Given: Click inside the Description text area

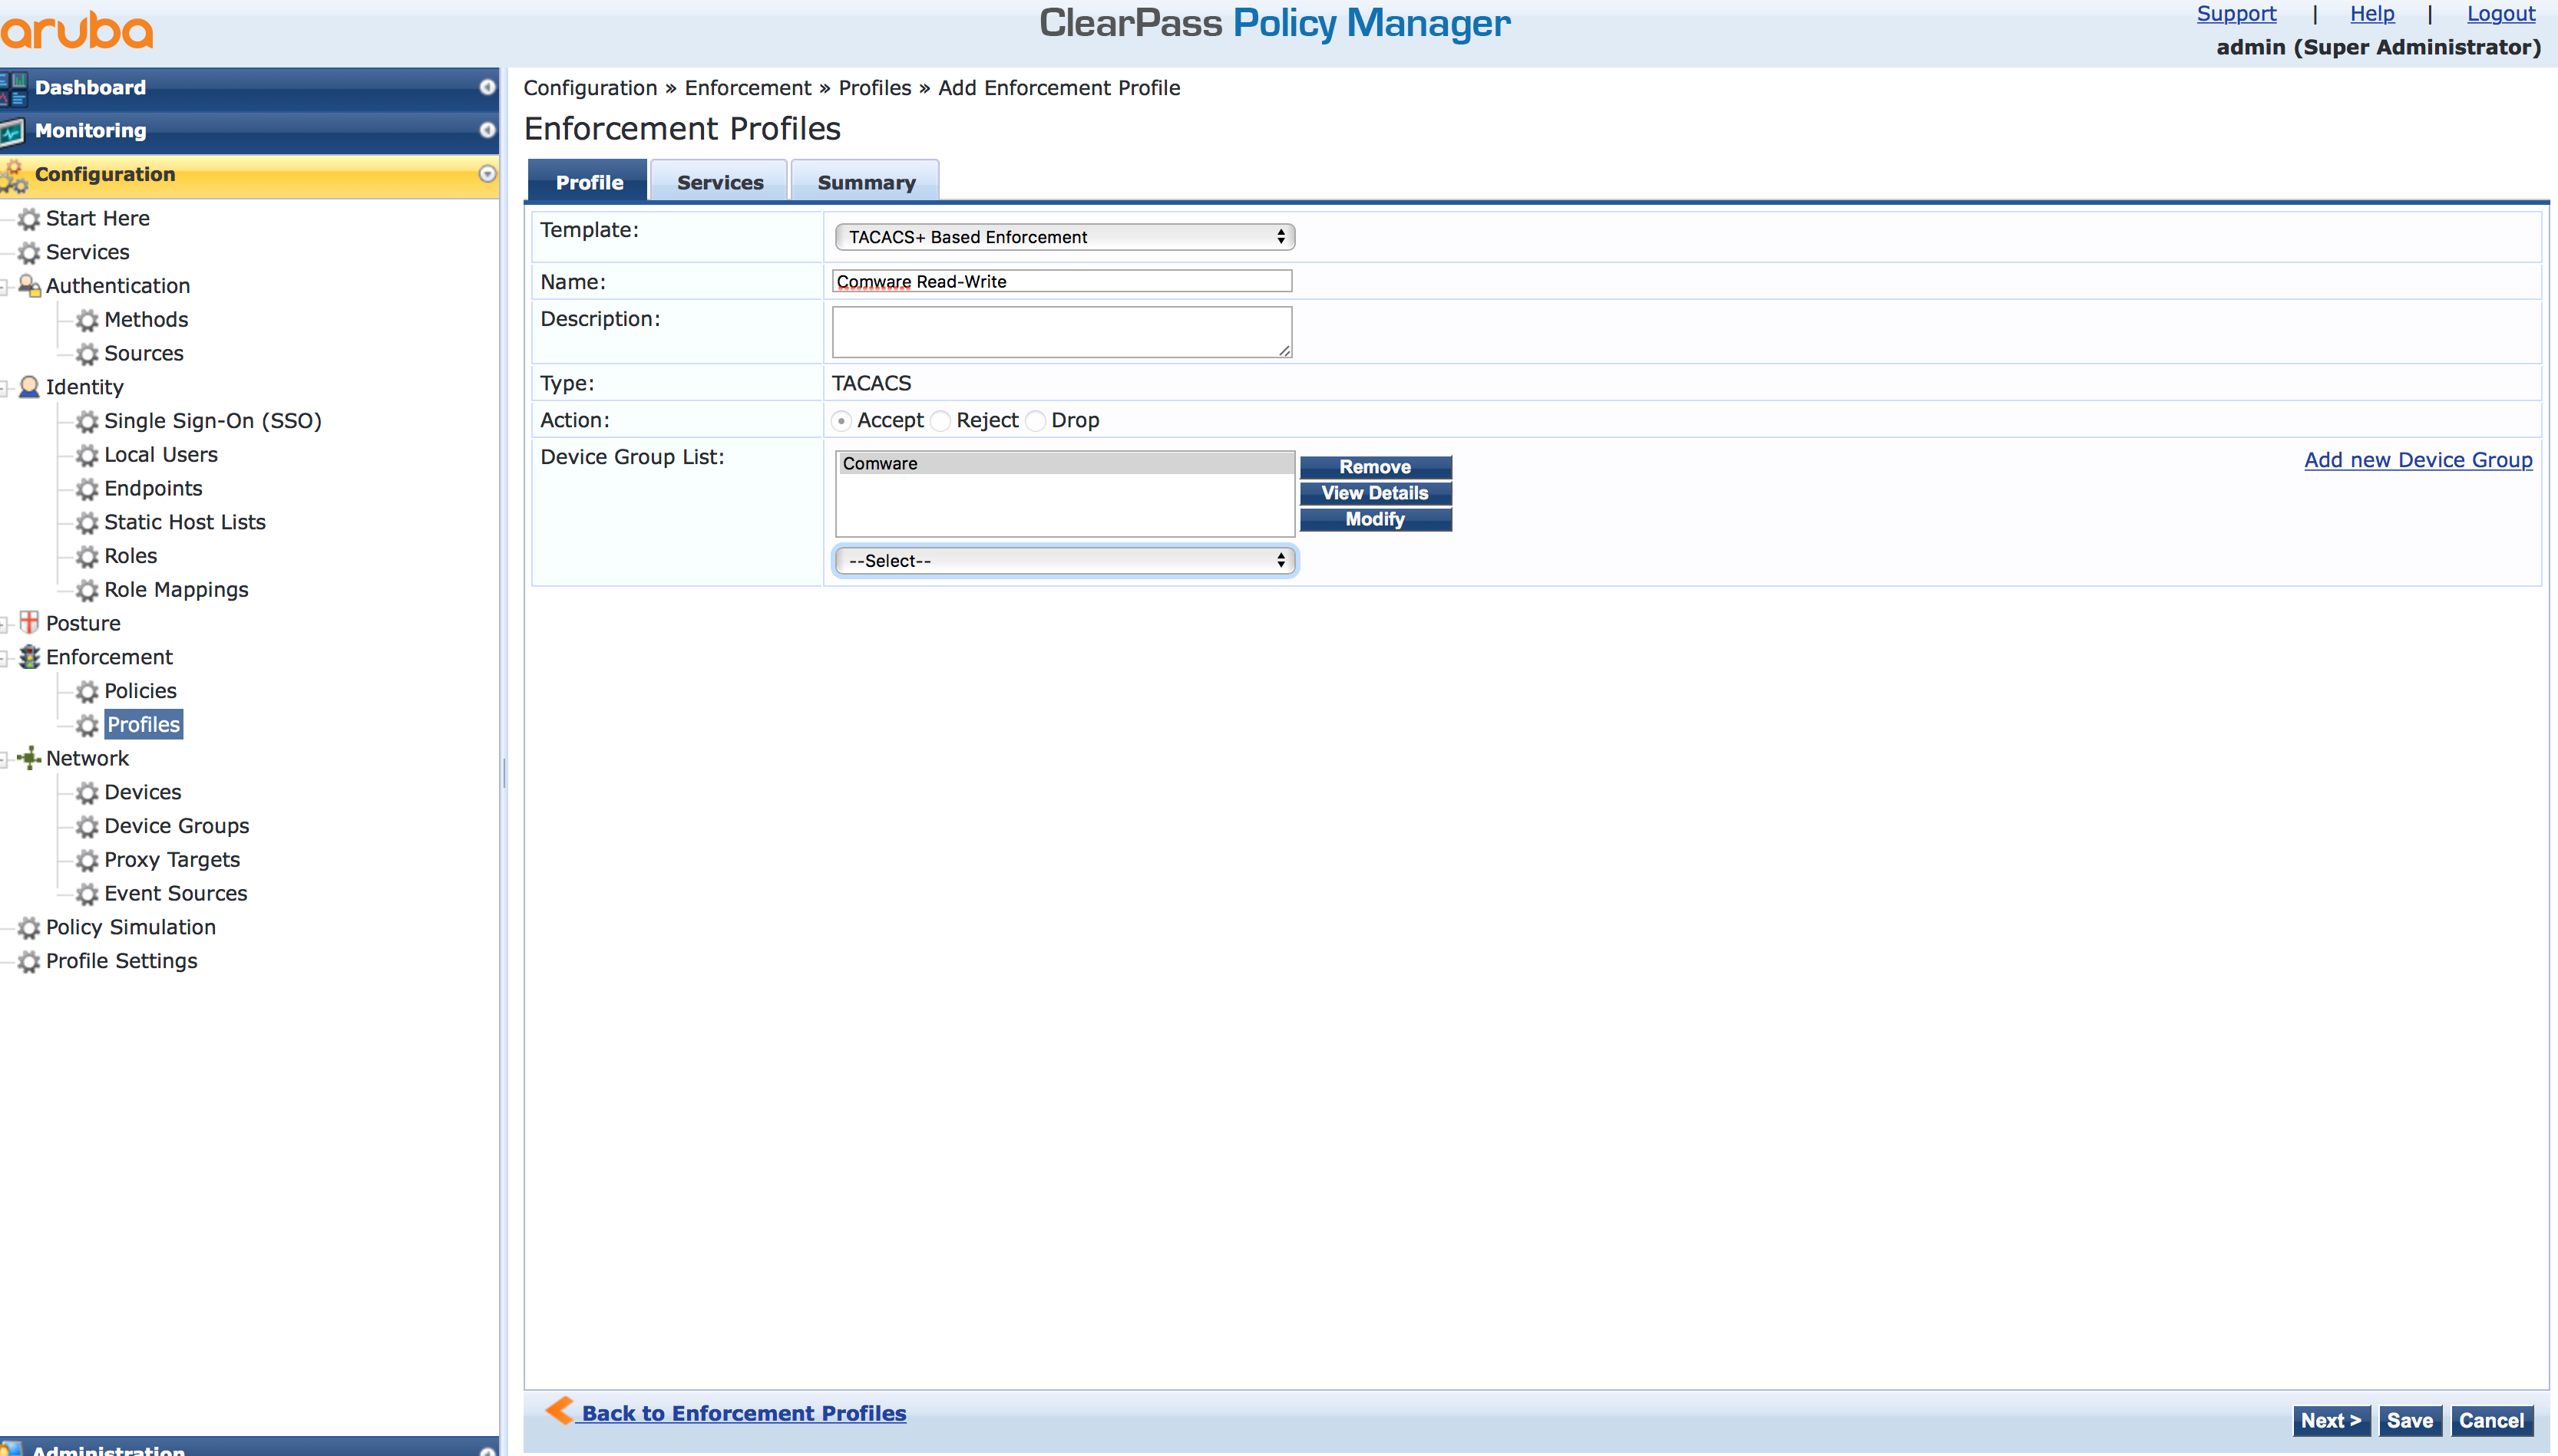Looking at the screenshot, I should (1060, 331).
